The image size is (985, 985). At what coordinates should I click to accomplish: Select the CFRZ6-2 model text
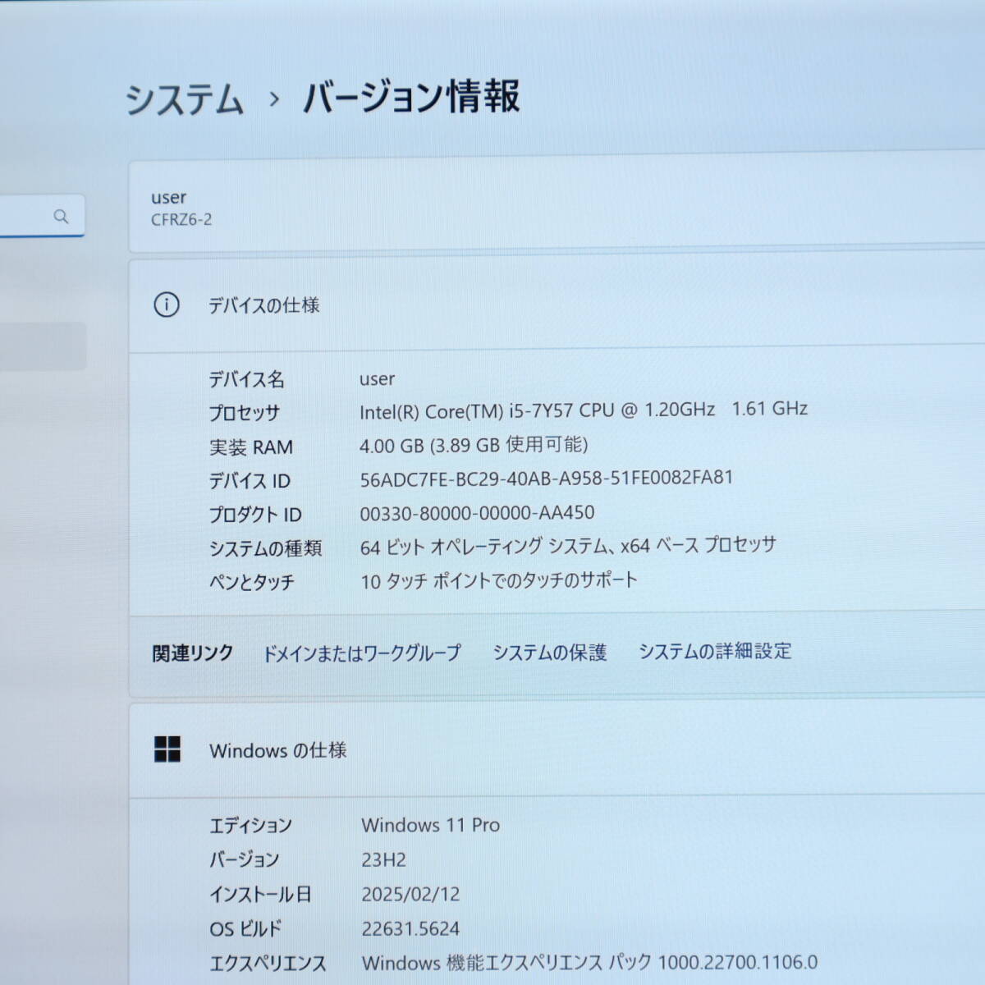tap(181, 220)
